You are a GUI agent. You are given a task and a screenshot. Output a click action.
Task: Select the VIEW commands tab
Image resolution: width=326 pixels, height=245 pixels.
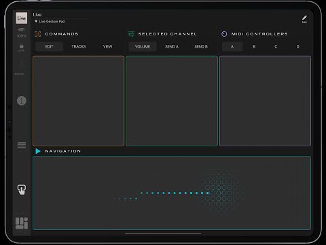107,46
